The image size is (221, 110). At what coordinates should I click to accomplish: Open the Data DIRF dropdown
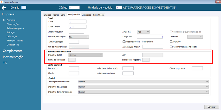point(195,37)
